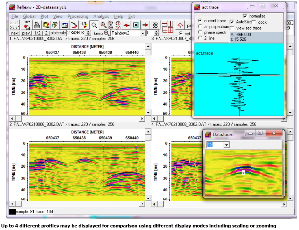Open the Processing menu
The width and height of the screenshot is (299, 230).
point(78,16)
